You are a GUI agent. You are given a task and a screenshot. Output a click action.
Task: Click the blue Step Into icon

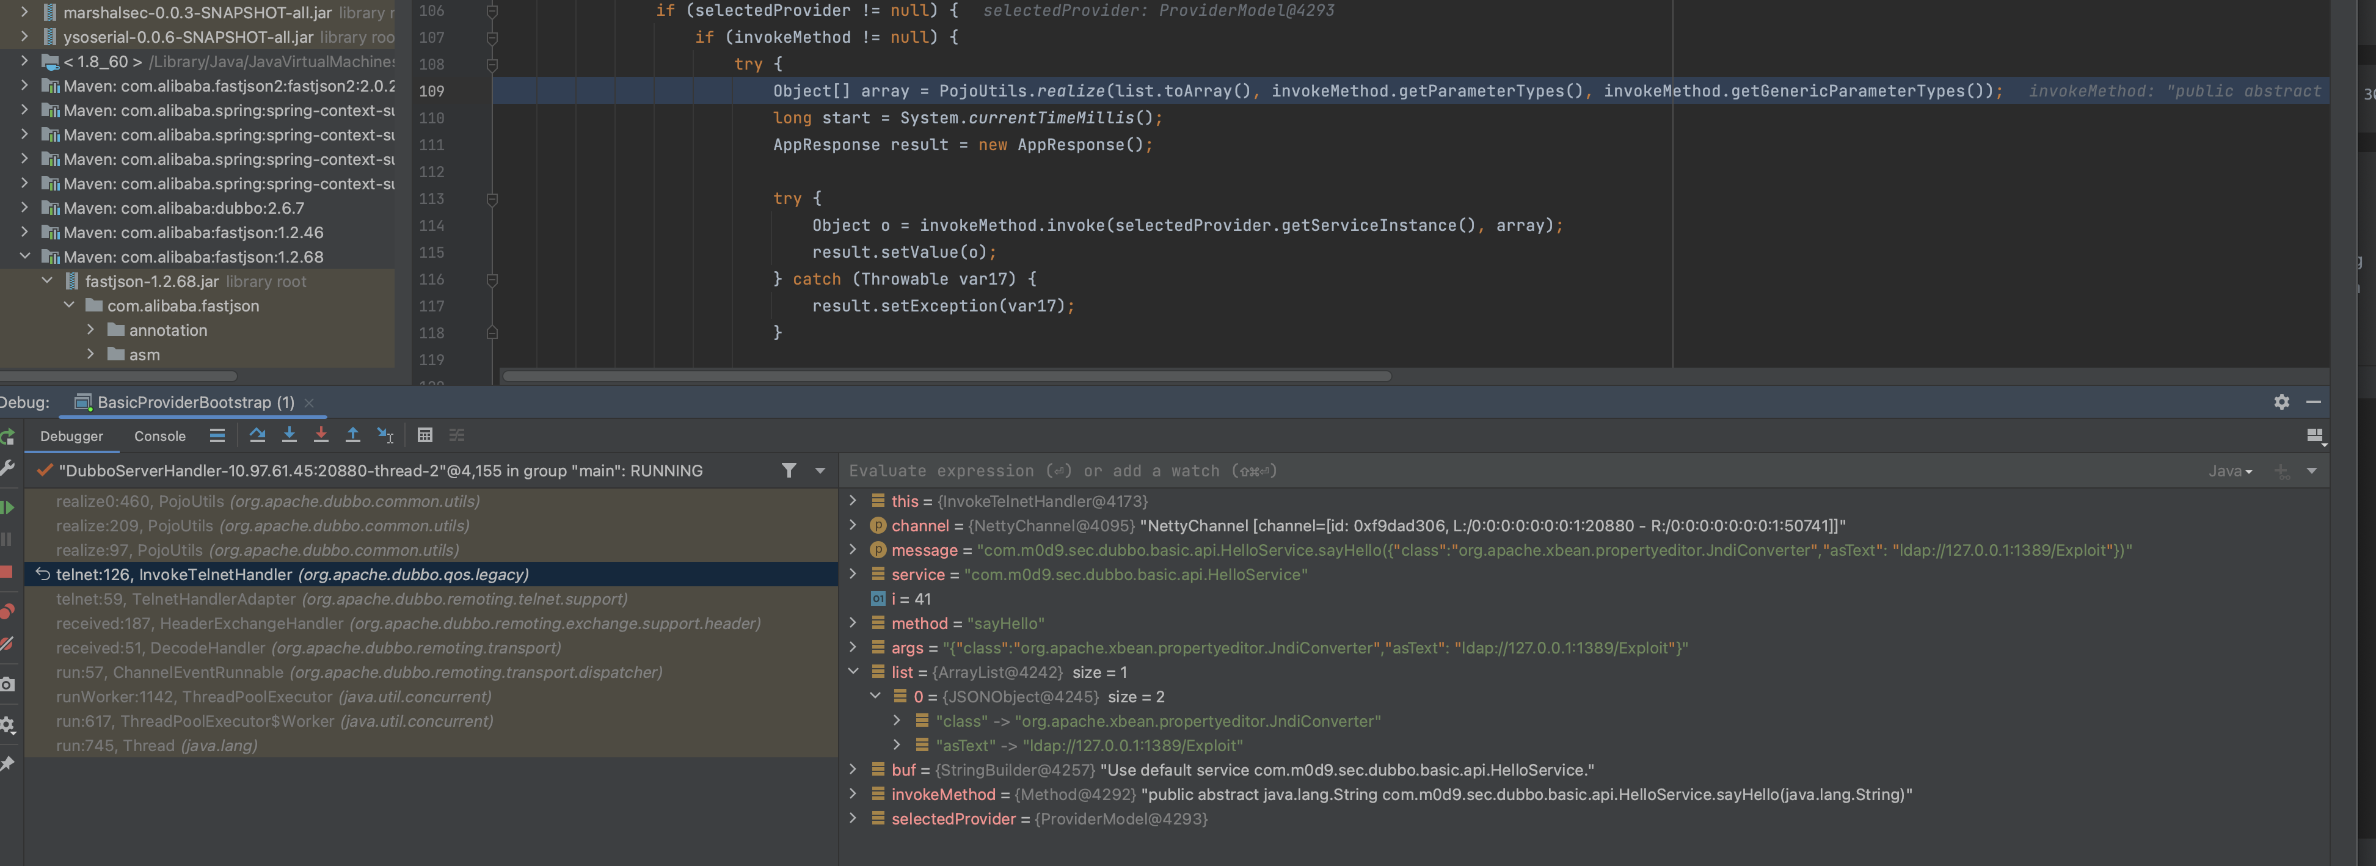[290, 435]
